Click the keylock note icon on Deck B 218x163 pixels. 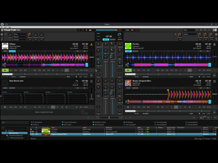[210, 65]
